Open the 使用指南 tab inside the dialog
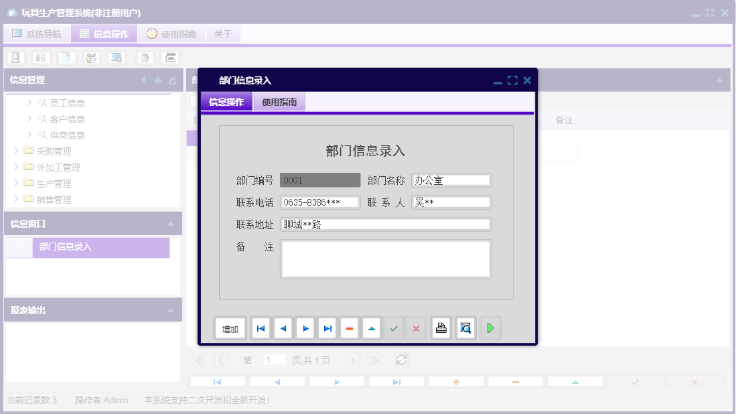This screenshot has width=736, height=414. pyautogui.click(x=279, y=102)
